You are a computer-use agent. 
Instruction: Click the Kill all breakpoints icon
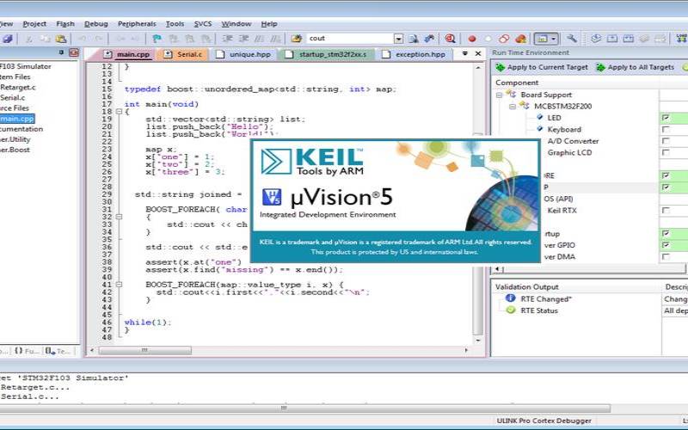[x=521, y=39]
